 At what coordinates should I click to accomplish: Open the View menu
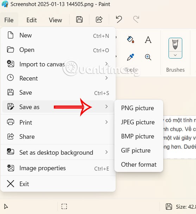pyautogui.click(x=55, y=20)
